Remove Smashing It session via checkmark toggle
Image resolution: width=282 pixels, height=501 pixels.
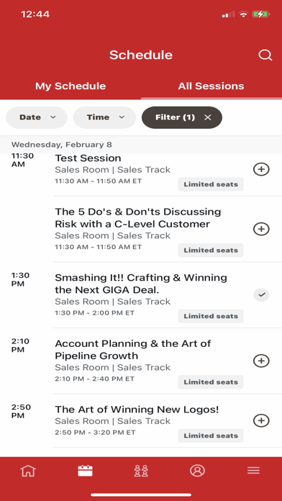click(261, 295)
